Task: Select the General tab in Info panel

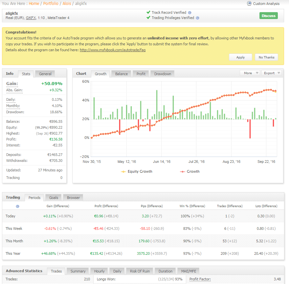Action: pyautogui.click(x=45, y=74)
